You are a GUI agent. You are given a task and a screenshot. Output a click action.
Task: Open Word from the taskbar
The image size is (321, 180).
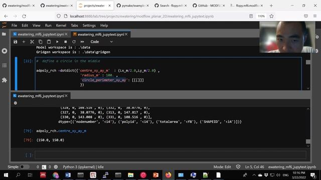click(x=68, y=175)
